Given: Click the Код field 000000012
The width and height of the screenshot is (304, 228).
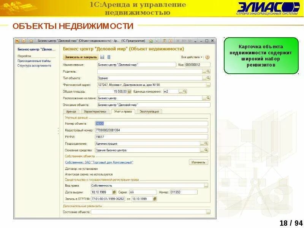Looking at the screenshot, I should (x=198, y=65).
